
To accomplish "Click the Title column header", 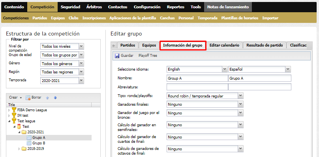I will coord(49,105).
